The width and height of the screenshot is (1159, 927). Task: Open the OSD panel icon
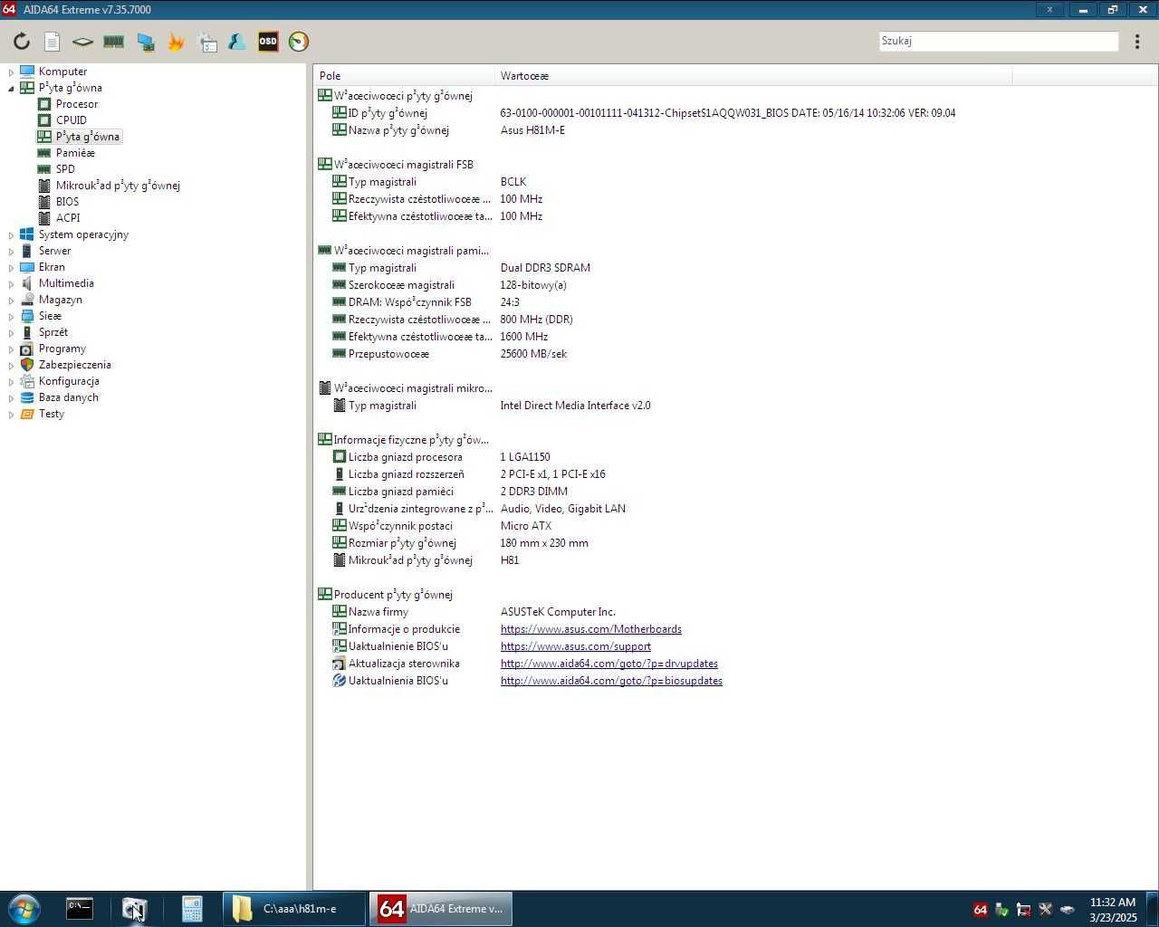268,42
